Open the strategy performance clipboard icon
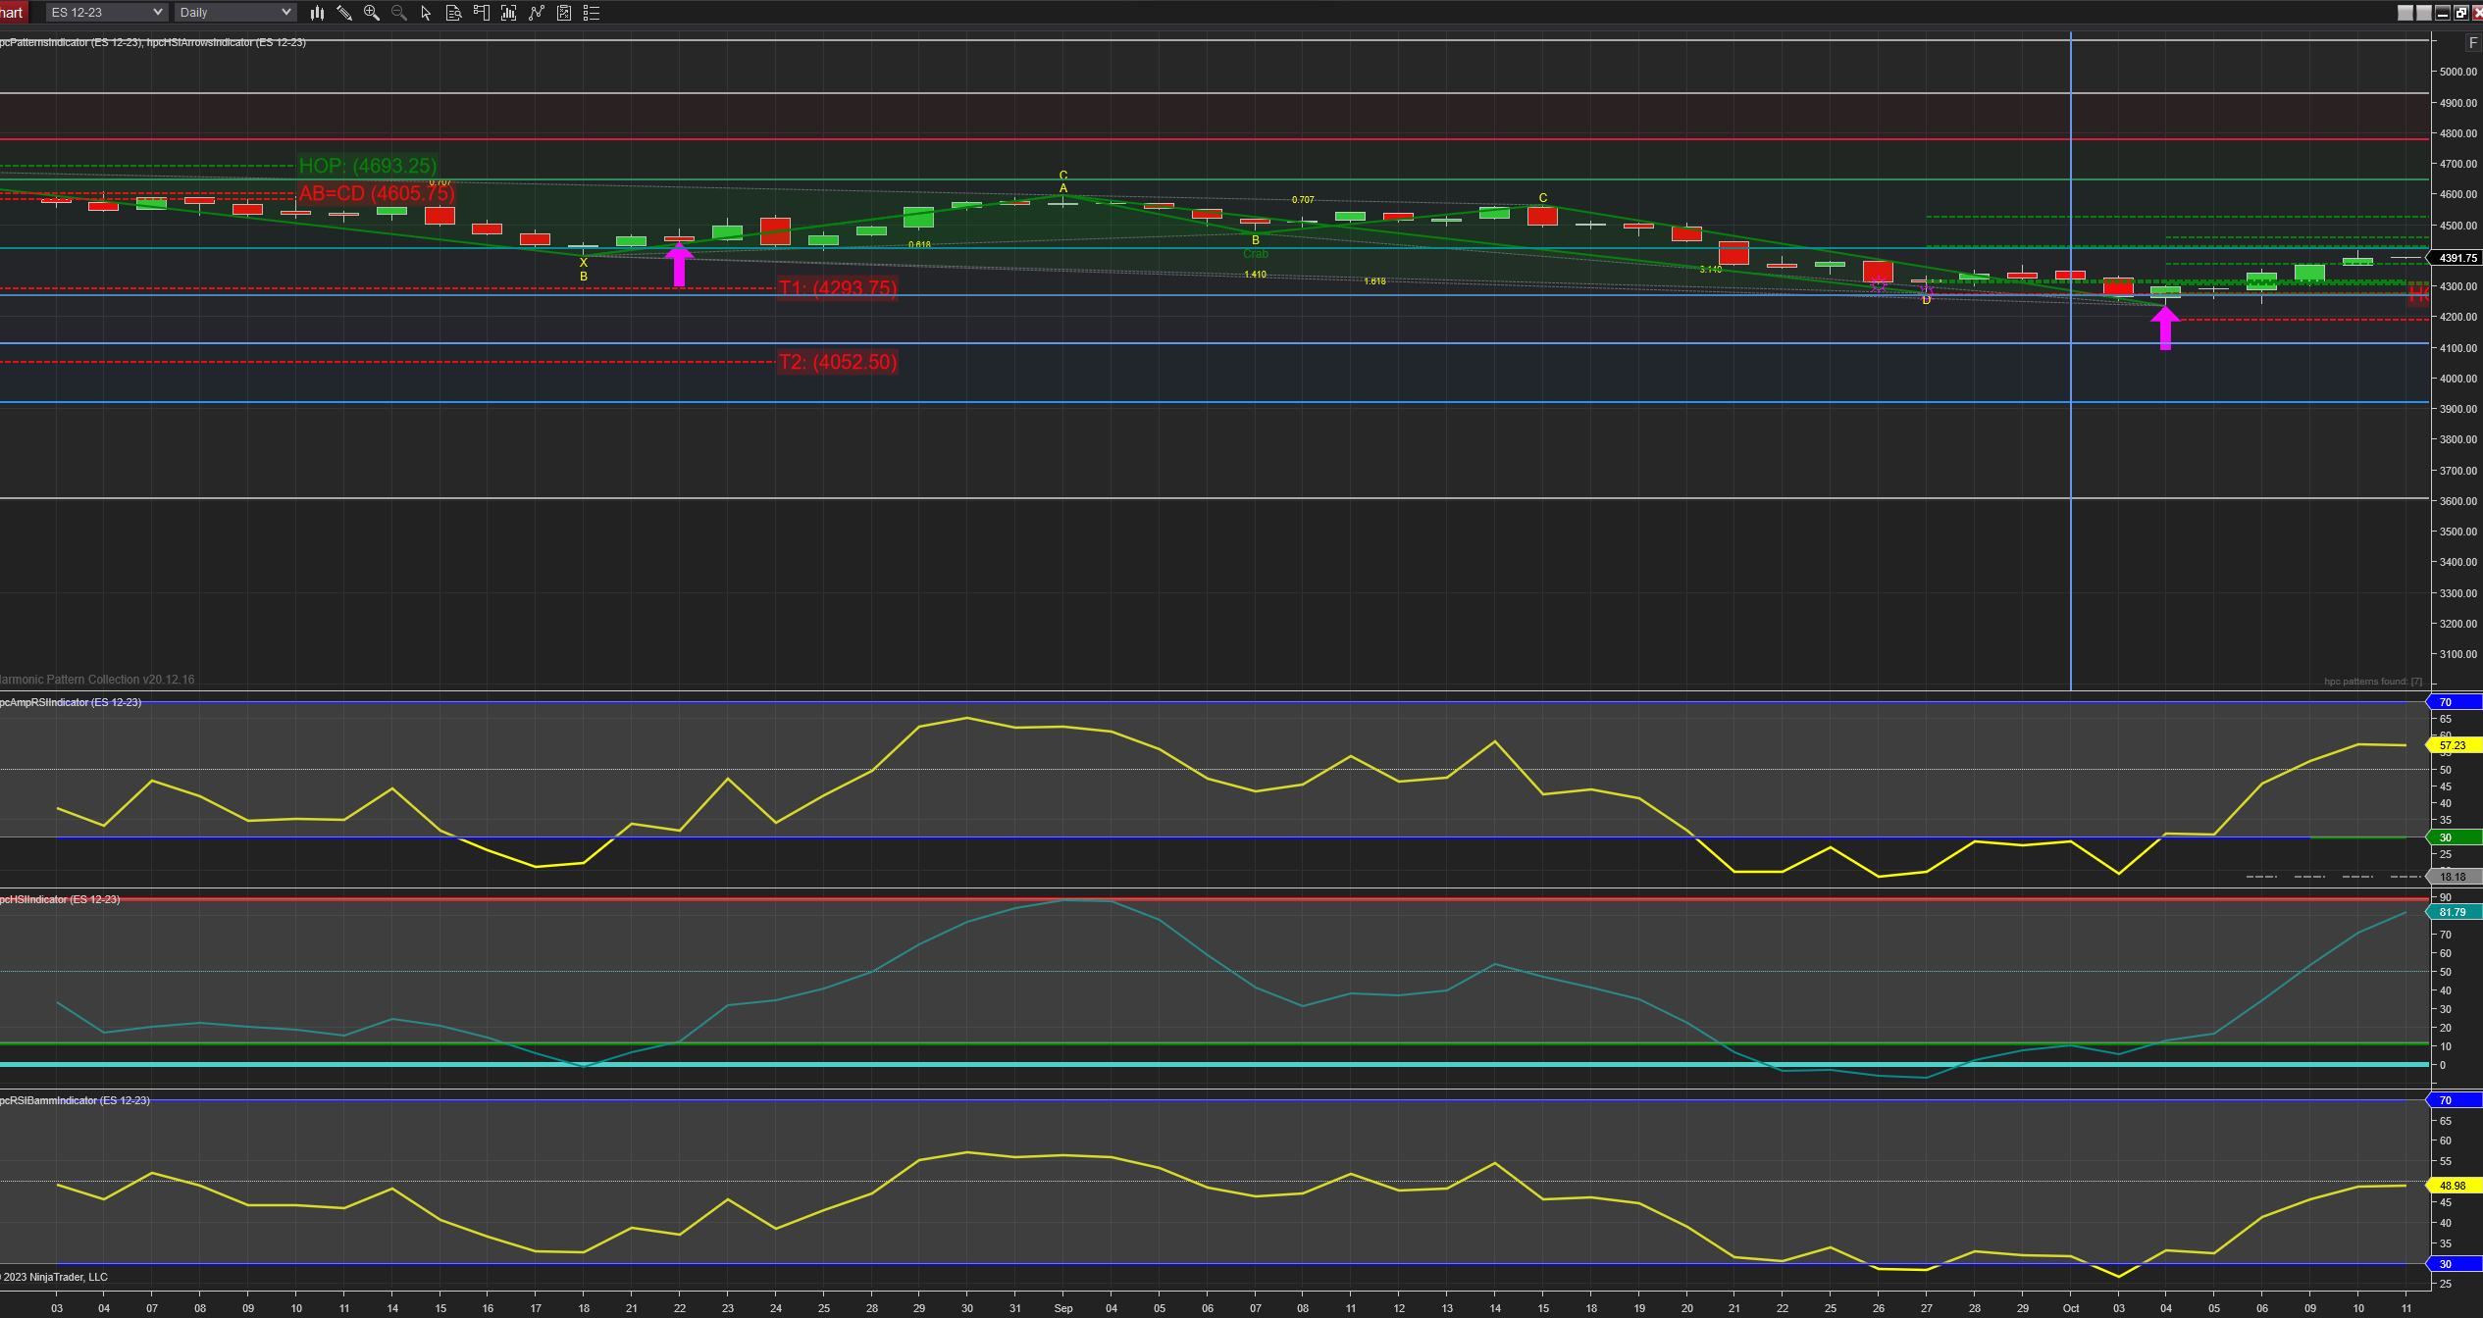Image resolution: width=2483 pixels, height=1318 pixels. [564, 13]
